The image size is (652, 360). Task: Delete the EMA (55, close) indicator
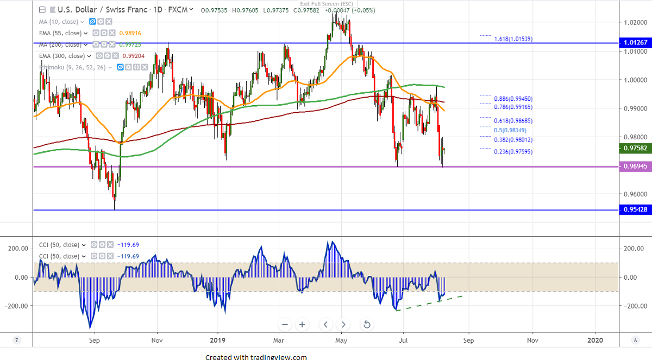(x=112, y=33)
